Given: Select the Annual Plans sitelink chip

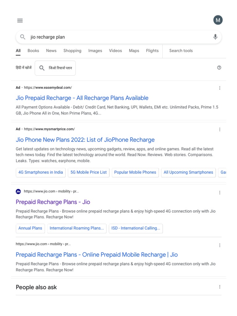Looking at the screenshot, I should [x=30, y=228].
